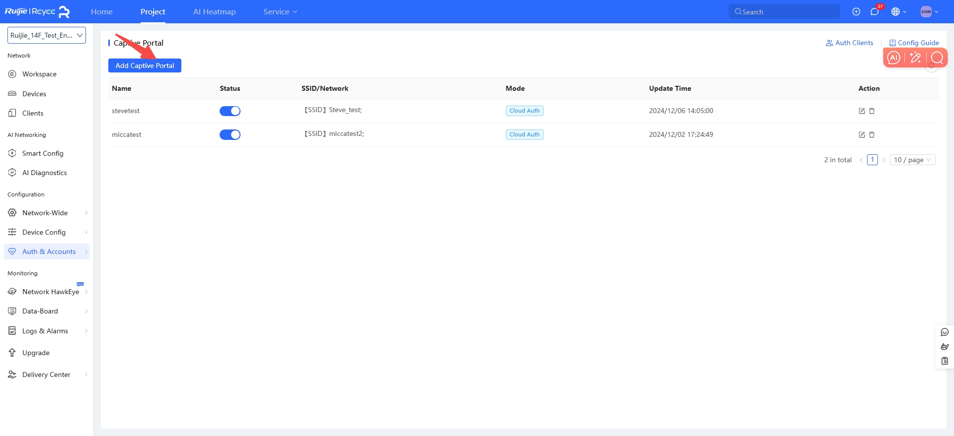The image size is (954, 436).
Task: Expand the Service menu dropdown
Action: click(x=280, y=12)
